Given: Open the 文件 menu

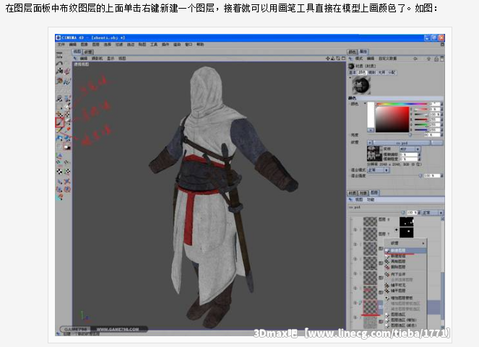Looking at the screenshot, I should click(61, 45).
